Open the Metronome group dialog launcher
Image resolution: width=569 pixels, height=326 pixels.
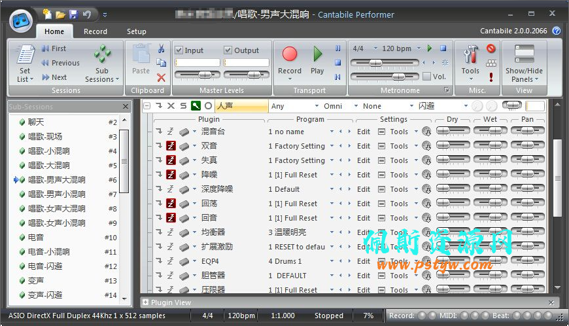pos(447,90)
